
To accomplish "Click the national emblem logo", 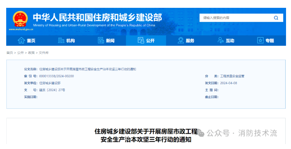I will click(20, 19).
